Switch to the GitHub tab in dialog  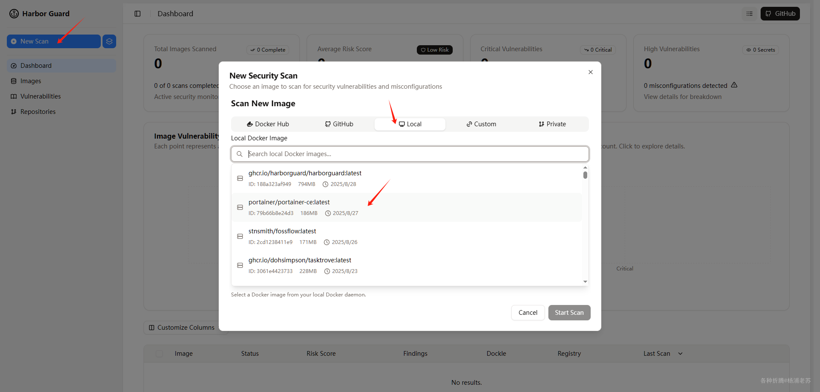339,124
